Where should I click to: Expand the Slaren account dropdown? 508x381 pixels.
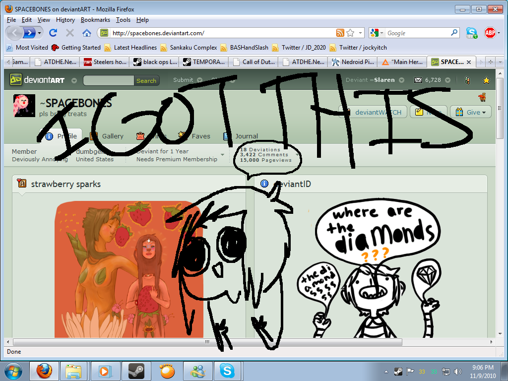[401, 80]
